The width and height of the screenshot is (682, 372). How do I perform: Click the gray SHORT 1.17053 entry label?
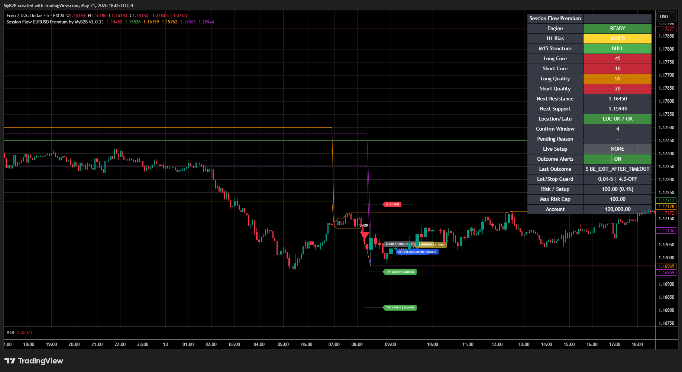(396, 244)
